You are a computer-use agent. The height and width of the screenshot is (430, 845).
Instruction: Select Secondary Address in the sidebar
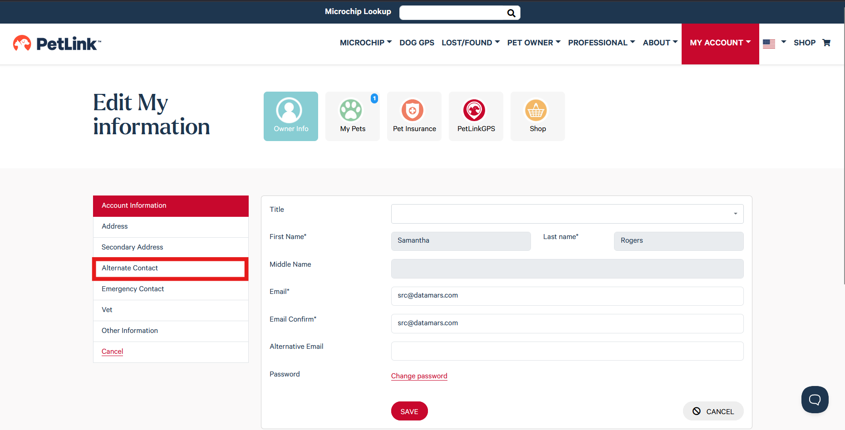pos(171,248)
